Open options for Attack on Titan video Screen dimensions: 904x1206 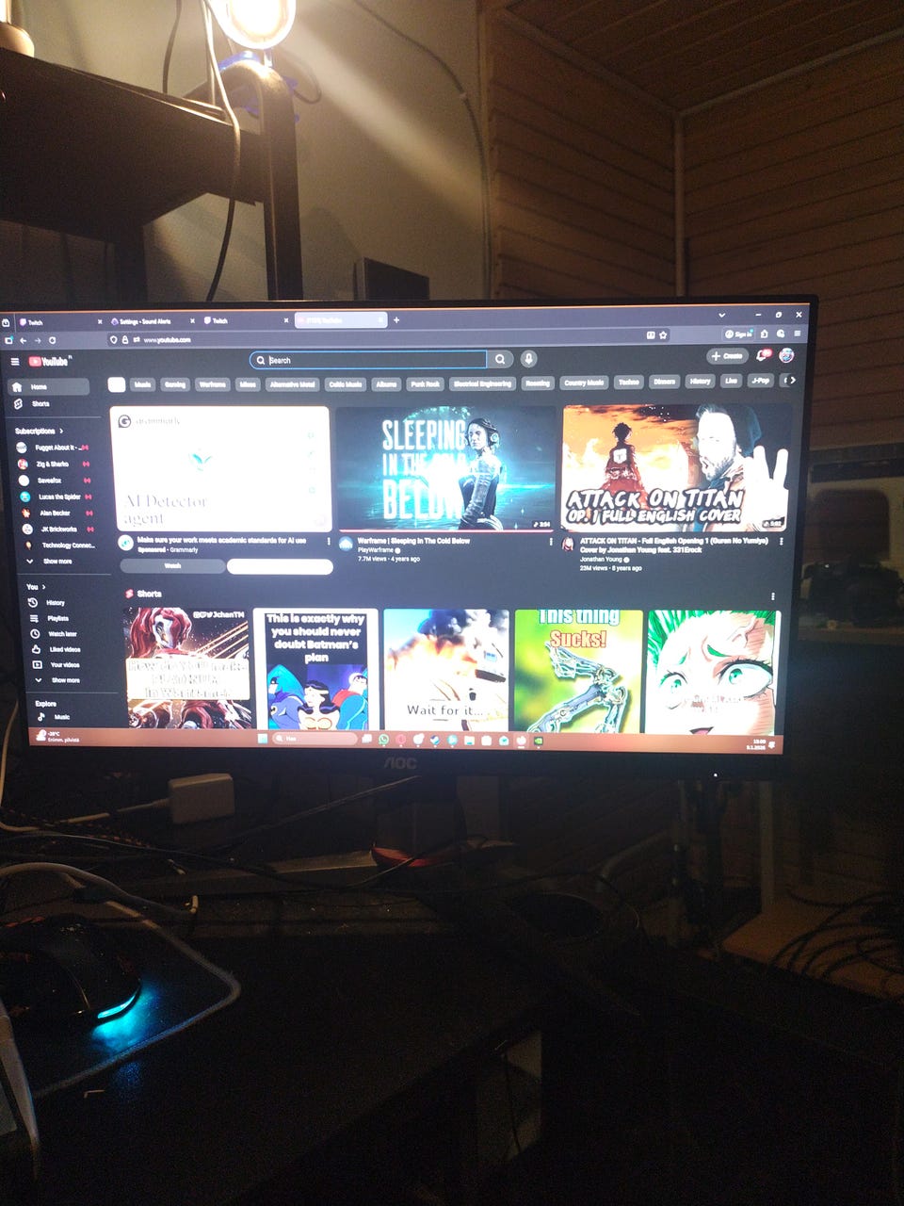[782, 541]
